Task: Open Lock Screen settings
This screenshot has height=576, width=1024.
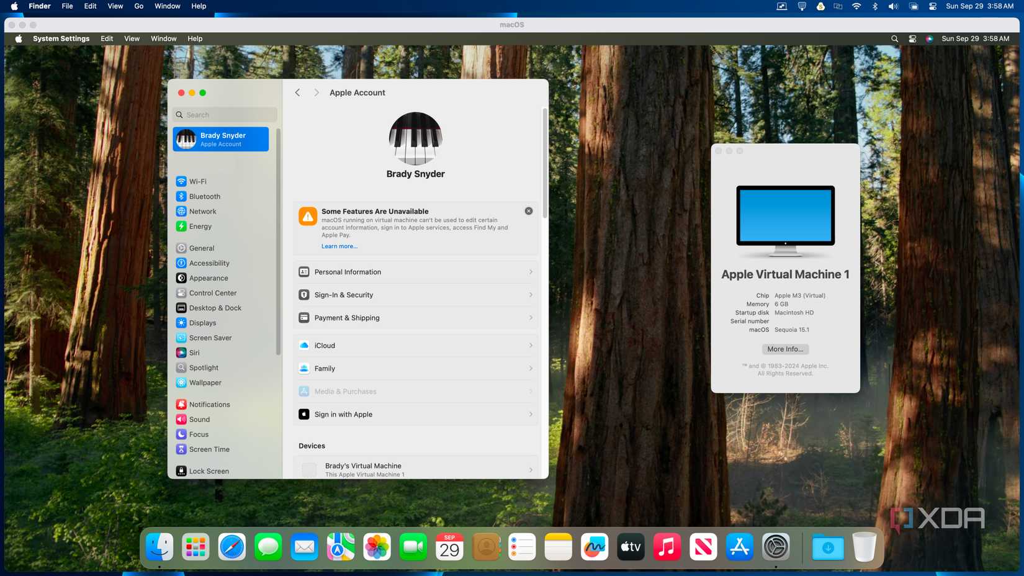Action: click(x=202, y=471)
